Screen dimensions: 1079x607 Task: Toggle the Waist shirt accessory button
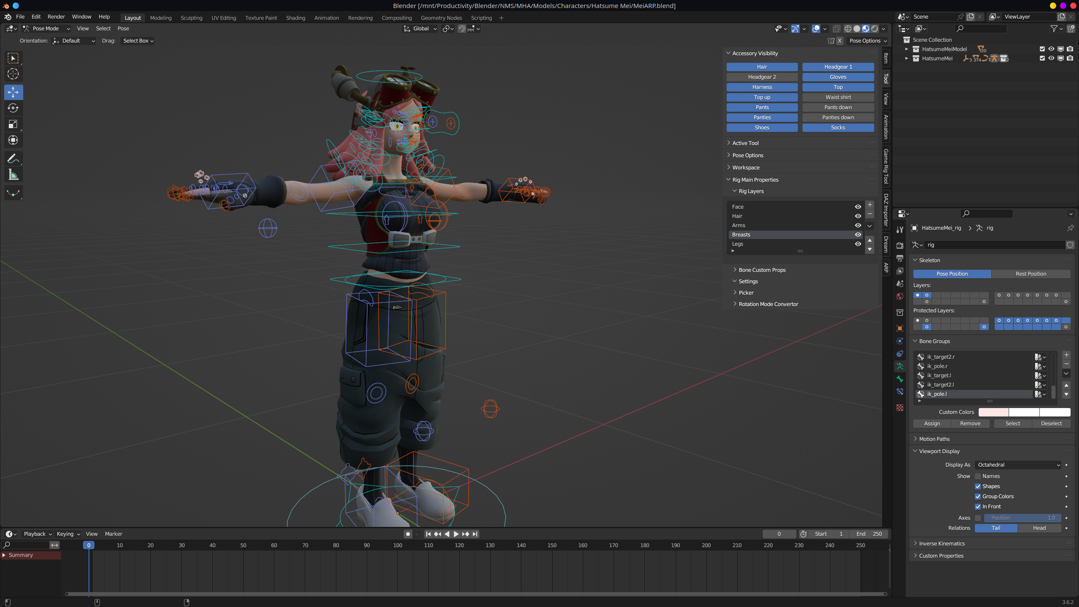838,97
